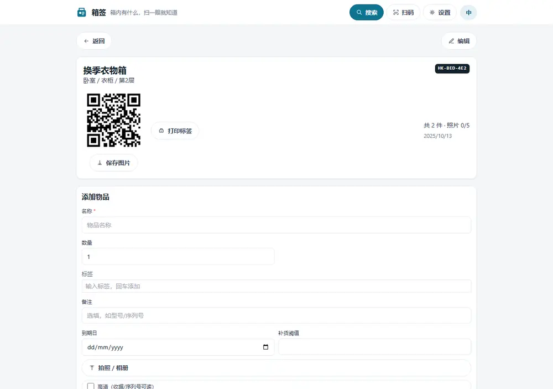Open 设置 settings
The width and height of the screenshot is (553, 389).
pyautogui.click(x=440, y=12)
